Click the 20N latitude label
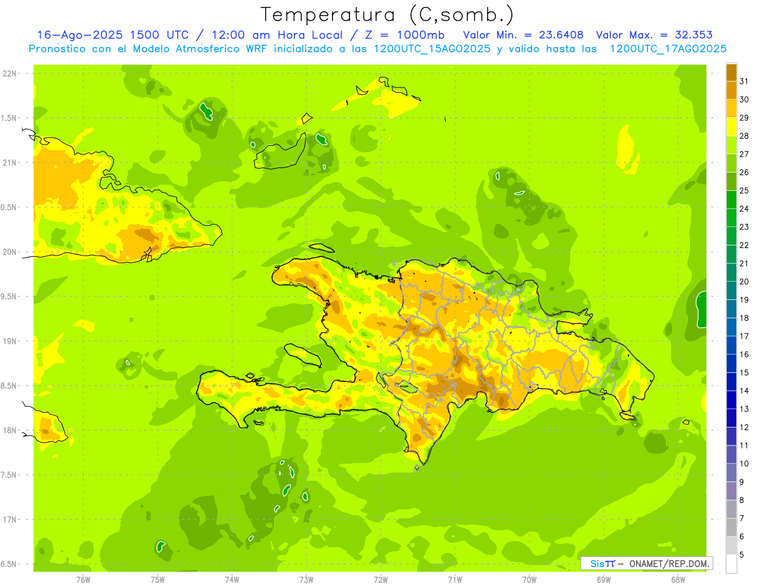This screenshot has width=761, height=588. [x=9, y=252]
